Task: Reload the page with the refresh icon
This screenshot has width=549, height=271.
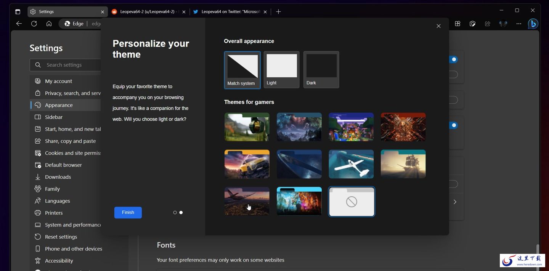Action: pyautogui.click(x=34, y=24)
